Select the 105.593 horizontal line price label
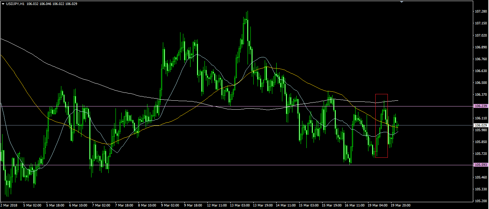Screen dimensions: 489x209 click(480, 165)
